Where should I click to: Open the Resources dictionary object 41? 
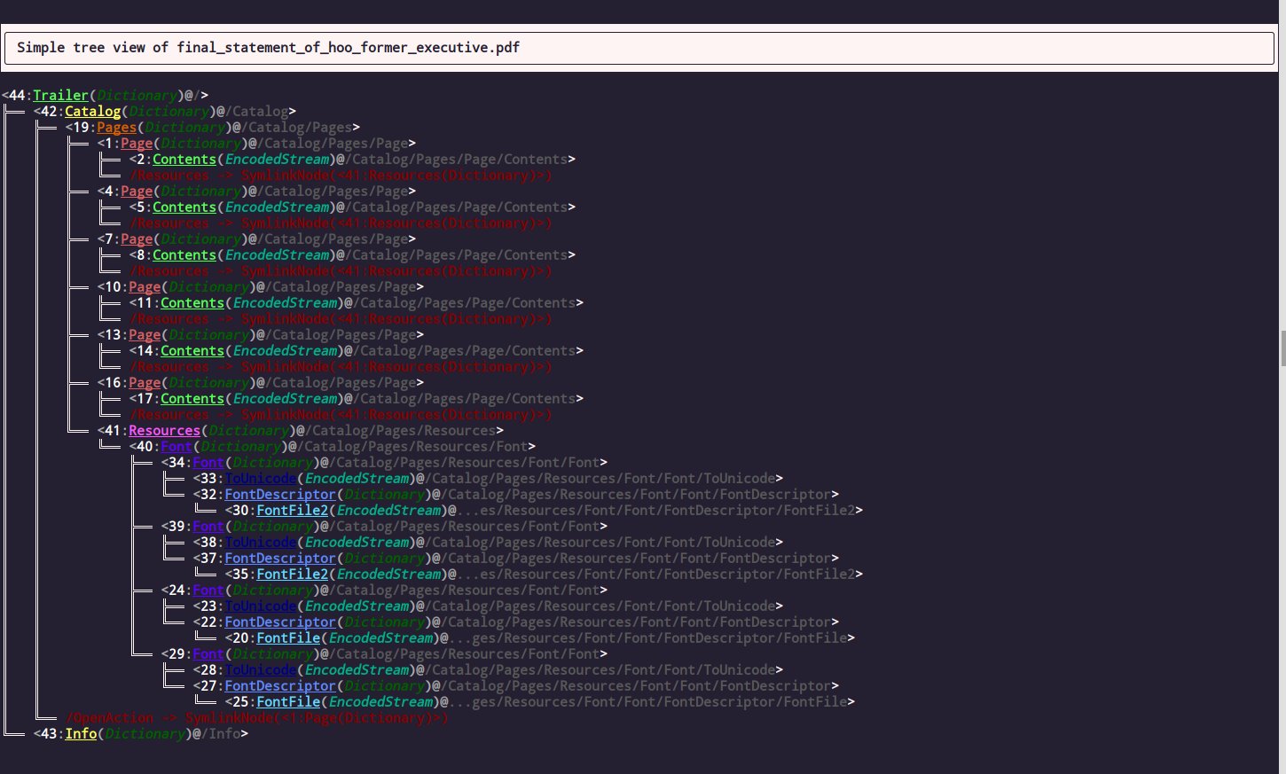(x=164, y=430)
